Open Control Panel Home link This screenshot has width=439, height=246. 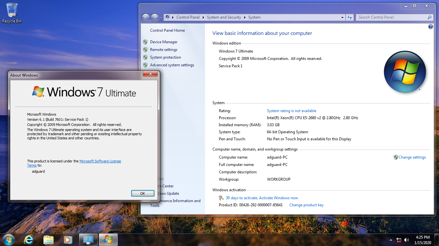167,30
